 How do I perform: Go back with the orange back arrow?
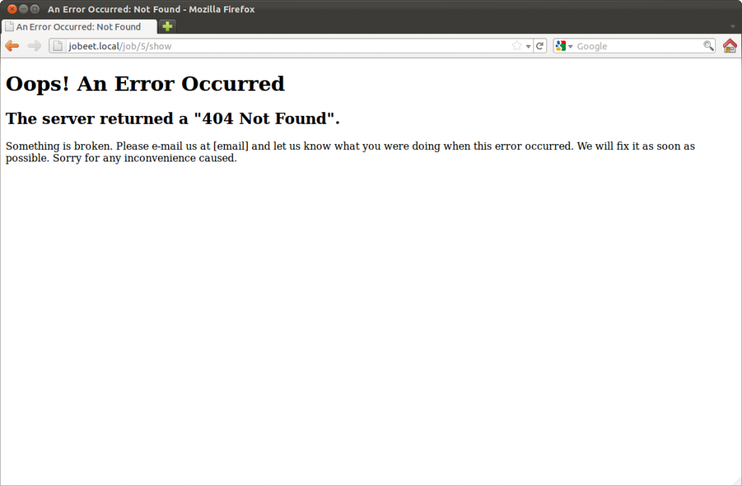12,46
